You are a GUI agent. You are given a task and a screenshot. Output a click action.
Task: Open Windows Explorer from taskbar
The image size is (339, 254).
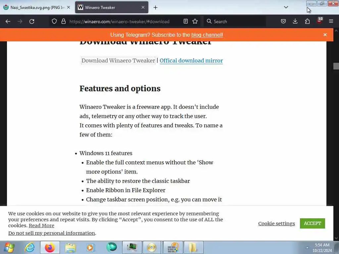coord(70,247)
